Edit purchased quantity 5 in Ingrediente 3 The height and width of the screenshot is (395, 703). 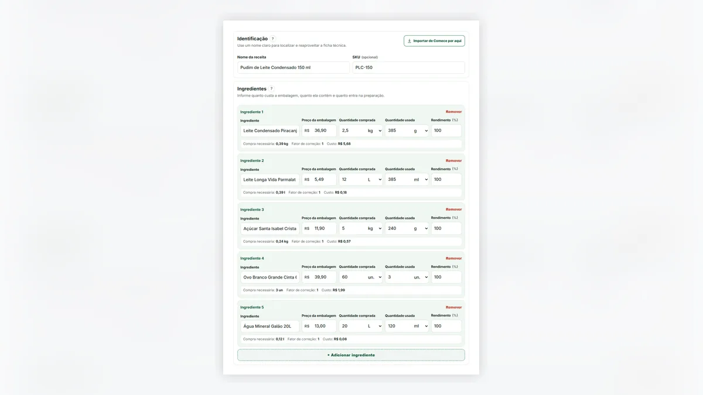click(351, 228)
